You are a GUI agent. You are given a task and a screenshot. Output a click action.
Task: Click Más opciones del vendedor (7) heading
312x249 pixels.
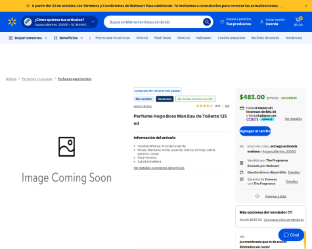point(266,212)
